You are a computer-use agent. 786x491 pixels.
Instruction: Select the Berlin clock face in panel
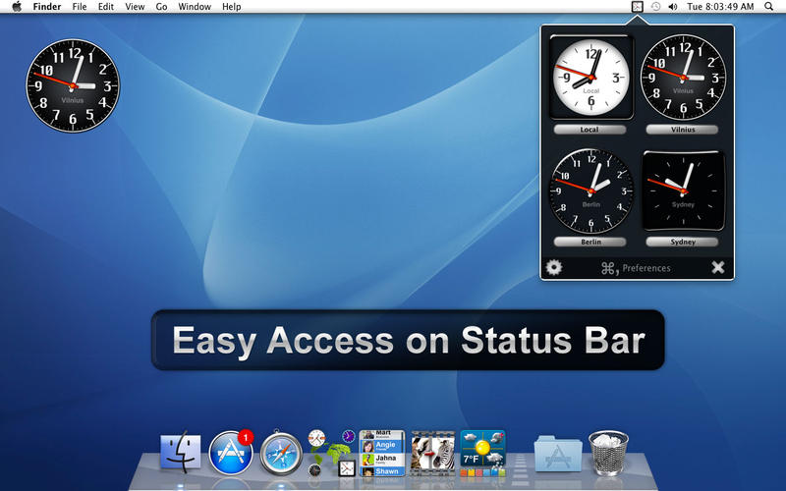point(590,188)
